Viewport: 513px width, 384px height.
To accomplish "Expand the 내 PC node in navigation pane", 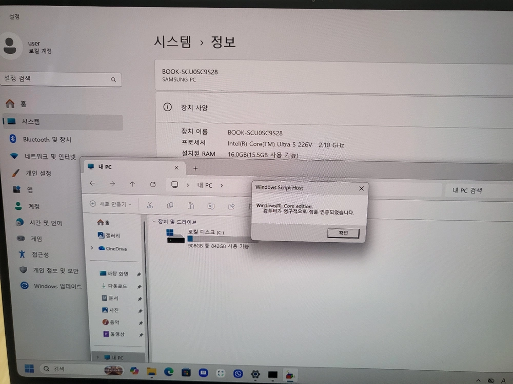I will point(97,357).
